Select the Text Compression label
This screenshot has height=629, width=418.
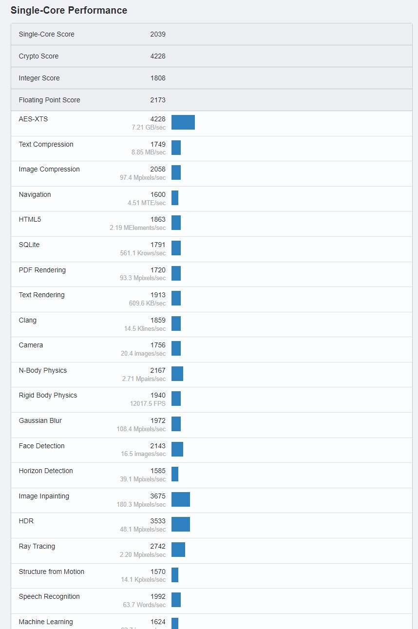46,144
